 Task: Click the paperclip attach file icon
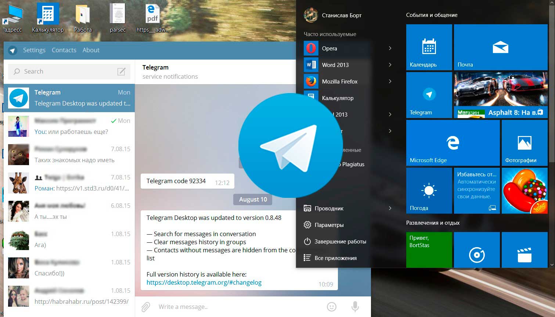(x=146, y=307)
